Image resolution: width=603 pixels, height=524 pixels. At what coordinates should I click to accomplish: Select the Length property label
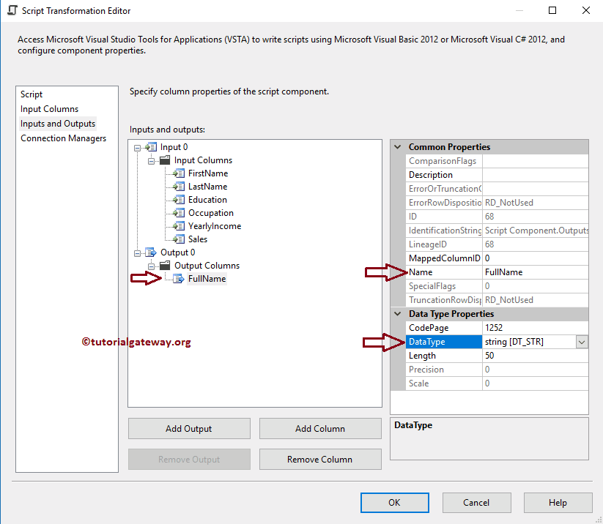tap(444, 356)
